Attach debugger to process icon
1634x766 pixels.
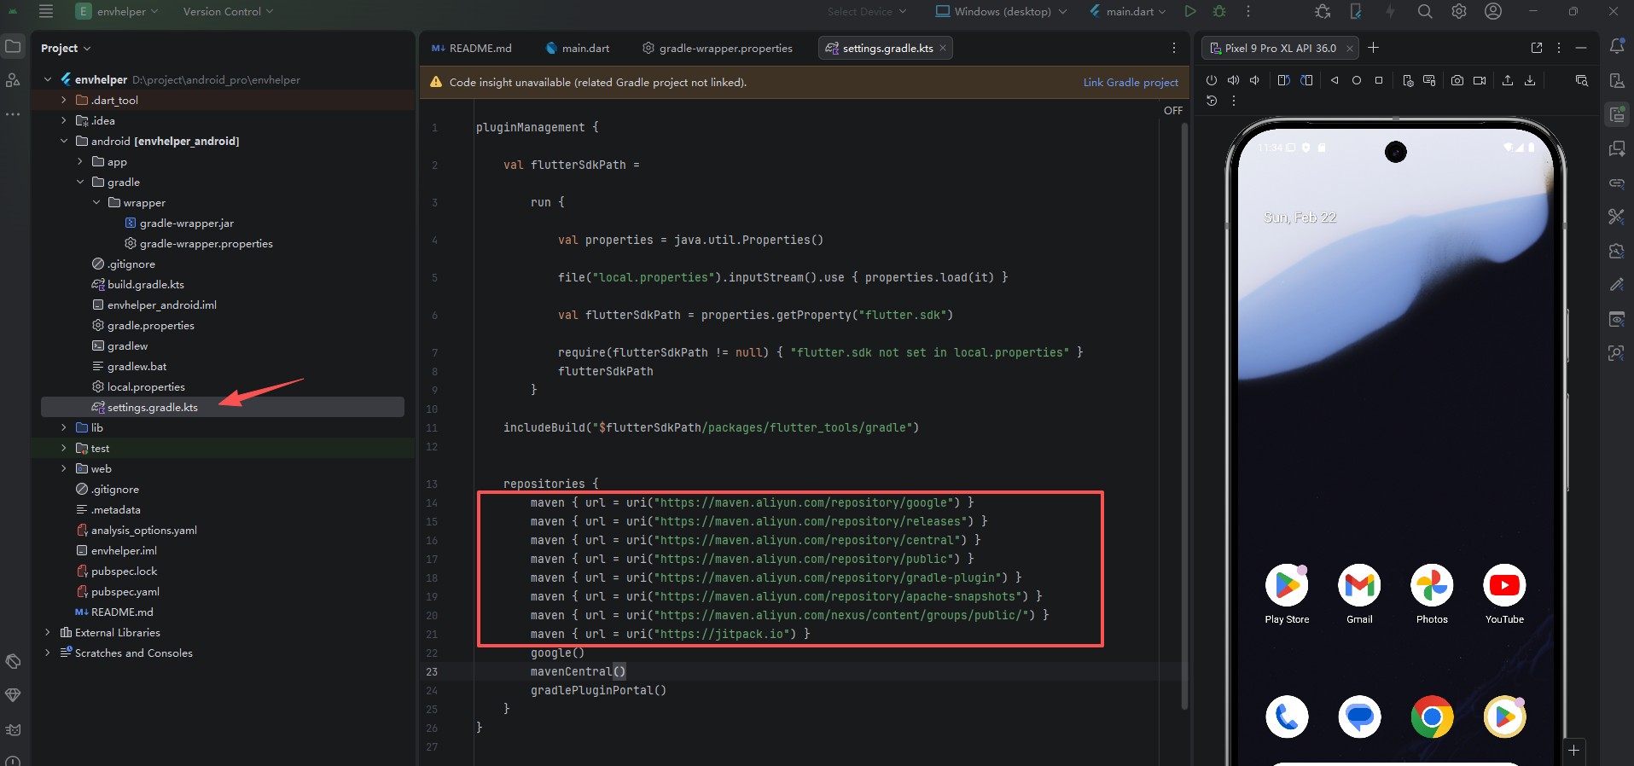click(1323, 11)
